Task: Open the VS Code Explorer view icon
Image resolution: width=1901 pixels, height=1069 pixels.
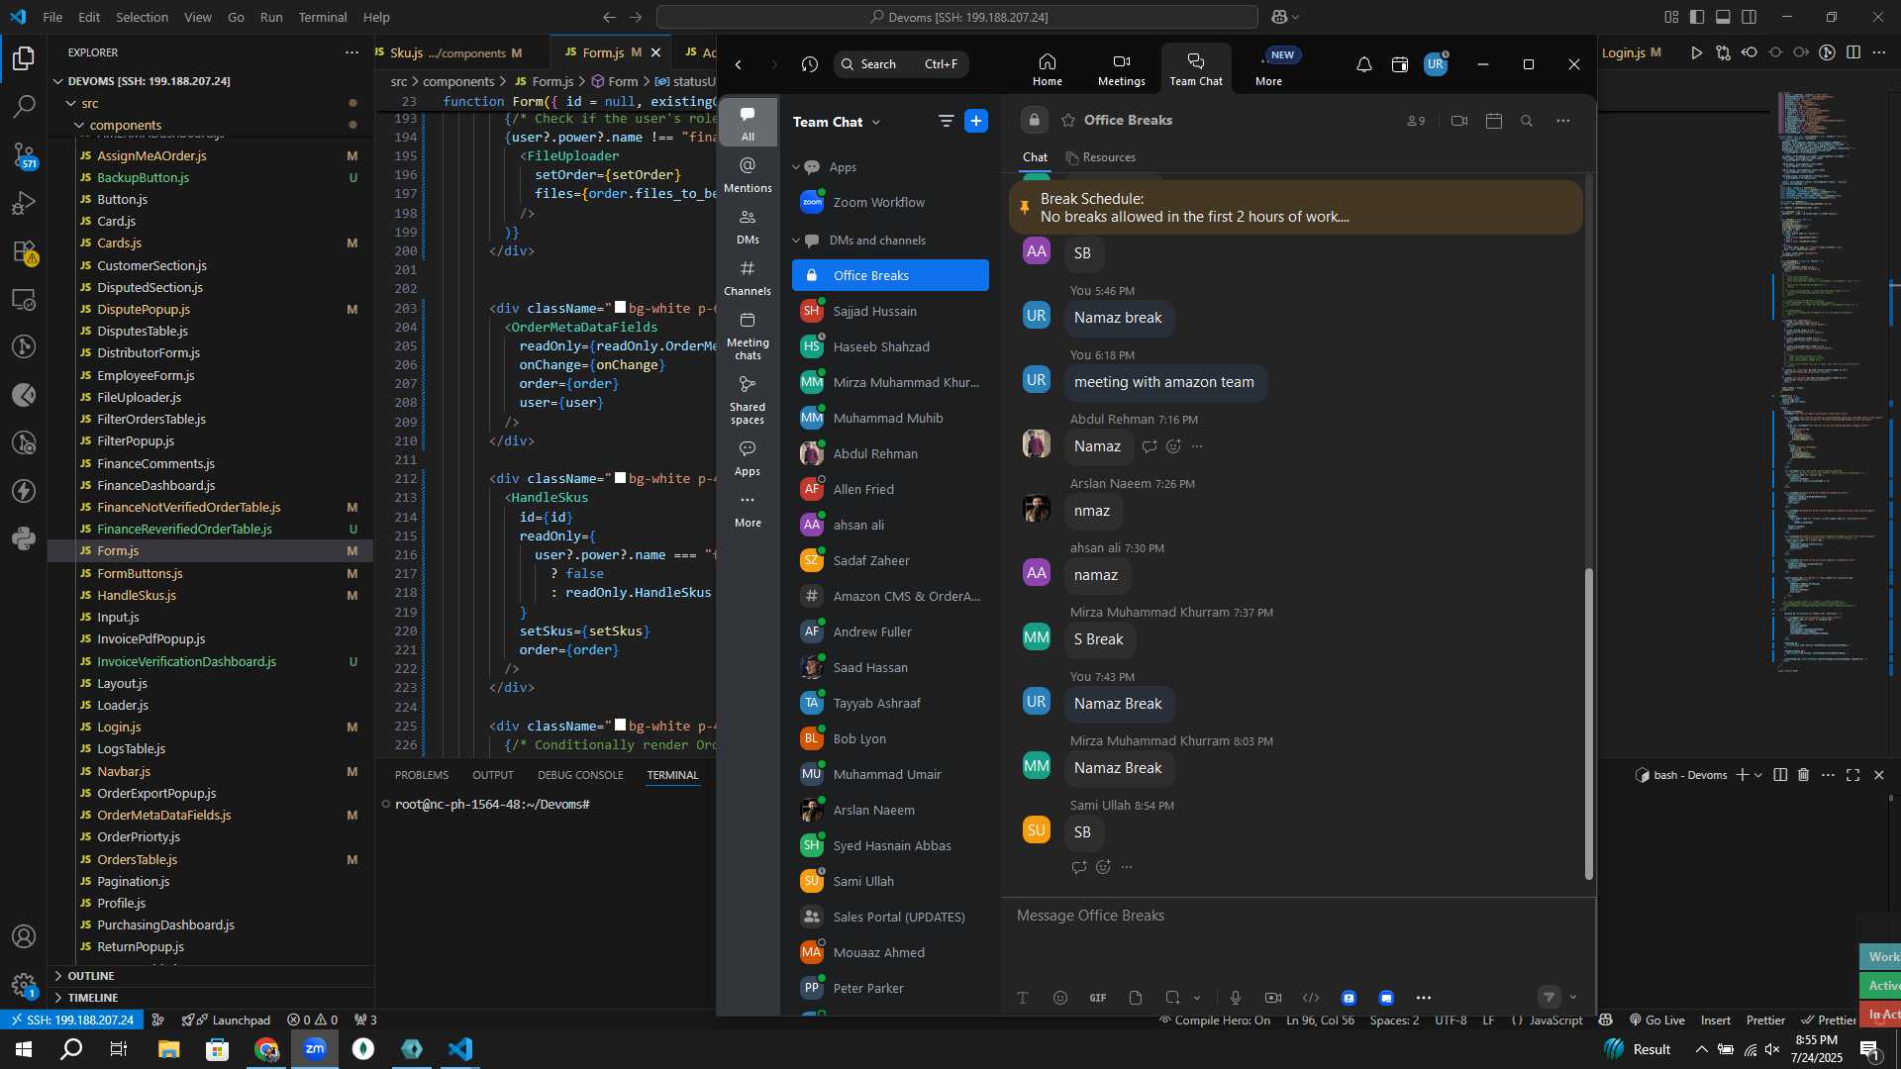Action: 24,58
